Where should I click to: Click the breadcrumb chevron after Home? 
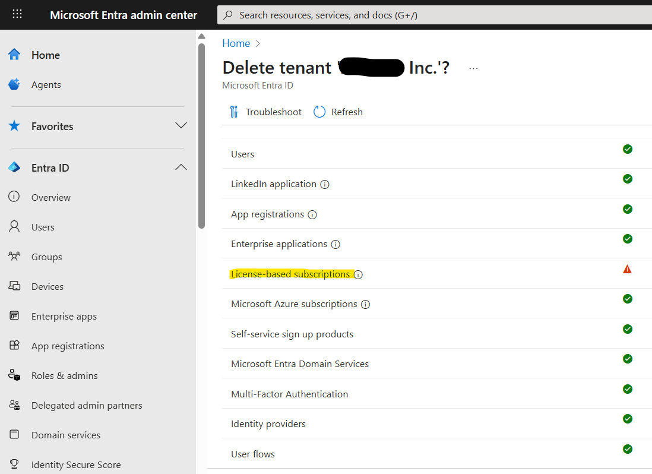click(x=258, y=44)
